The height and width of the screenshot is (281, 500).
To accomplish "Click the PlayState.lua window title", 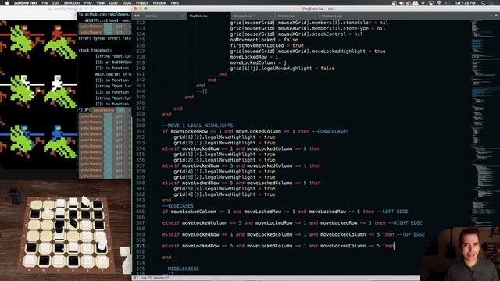I will pos(318,9).
